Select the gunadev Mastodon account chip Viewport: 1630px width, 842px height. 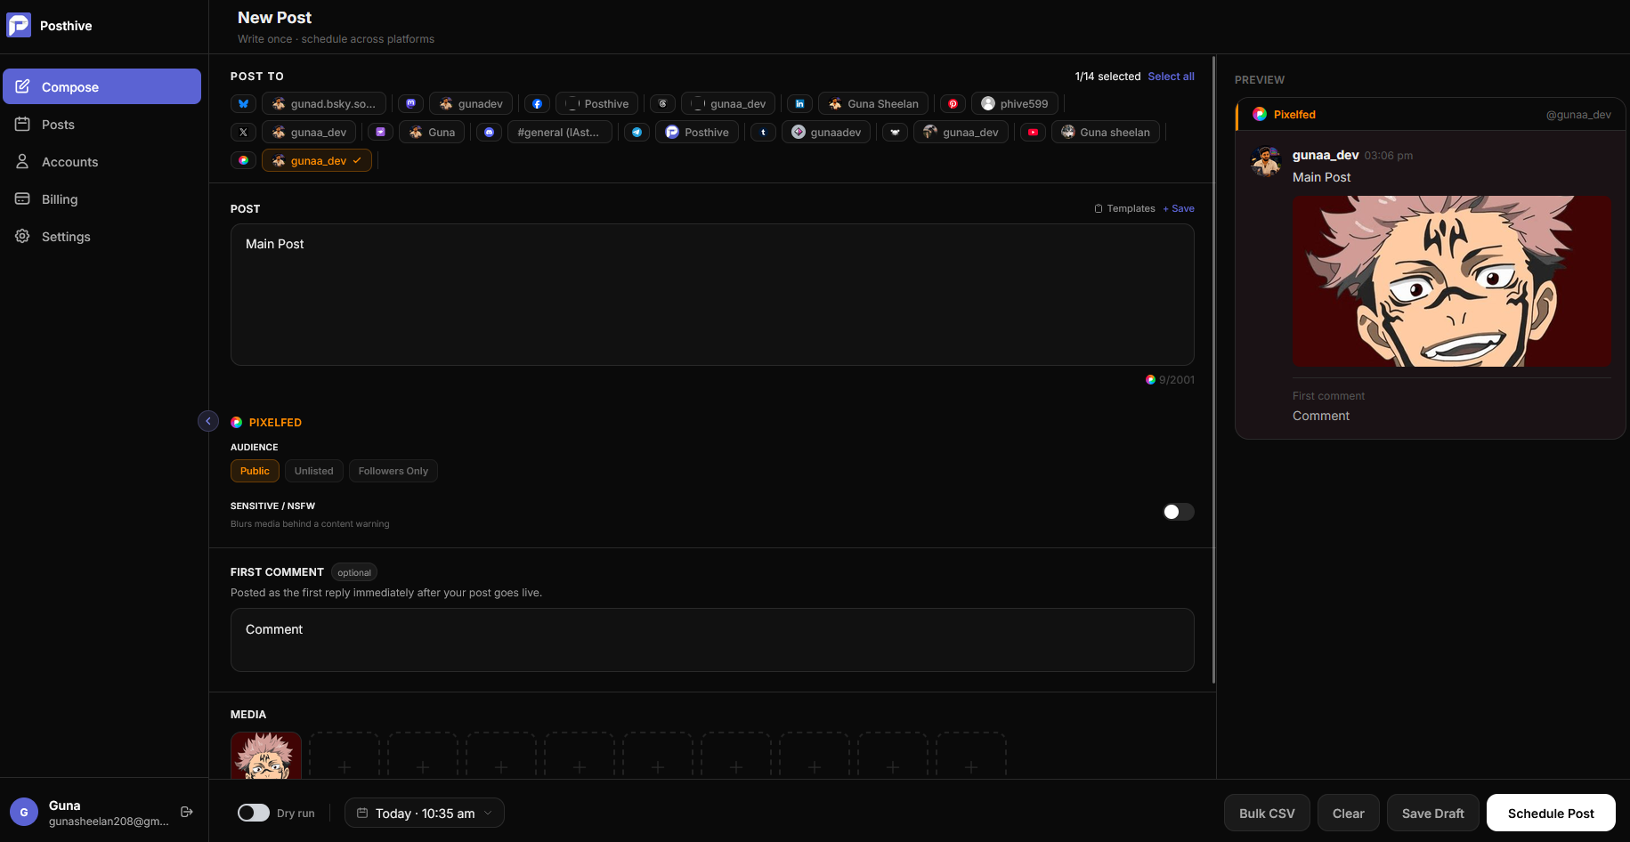[471, 104]
